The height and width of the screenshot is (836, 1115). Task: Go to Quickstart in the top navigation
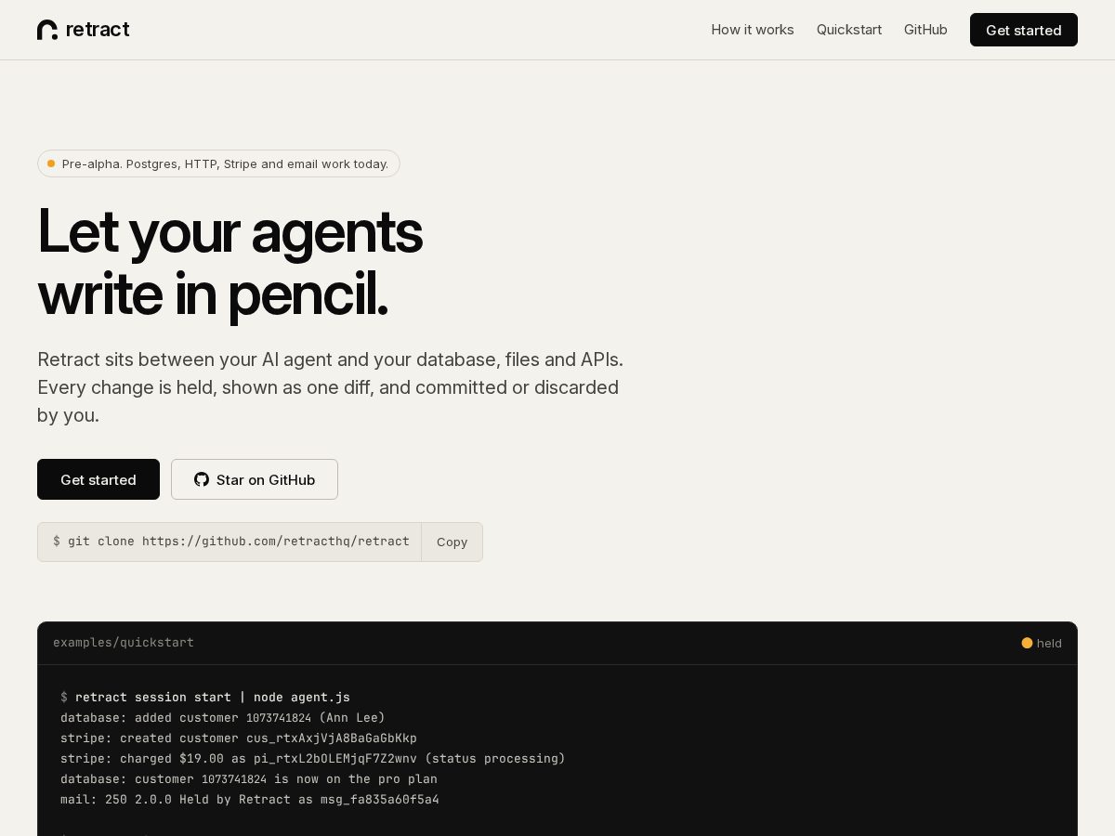pyautogui.click(x=849, y=30)
